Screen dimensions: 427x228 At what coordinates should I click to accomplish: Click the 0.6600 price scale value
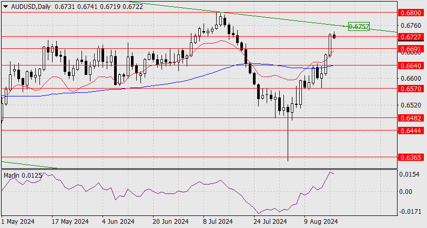(411, 79)
